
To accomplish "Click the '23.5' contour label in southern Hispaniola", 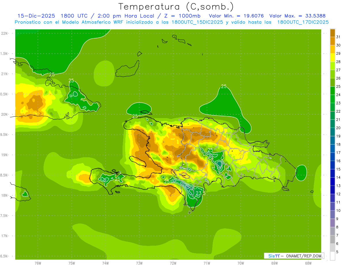I will pos(200,193).
